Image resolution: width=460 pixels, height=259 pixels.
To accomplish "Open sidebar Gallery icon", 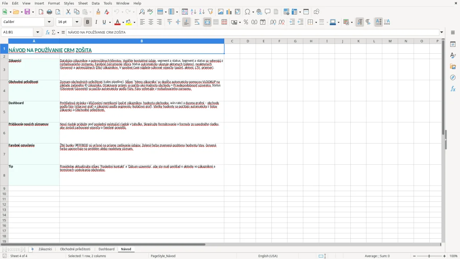I will [x=453, y=66].
